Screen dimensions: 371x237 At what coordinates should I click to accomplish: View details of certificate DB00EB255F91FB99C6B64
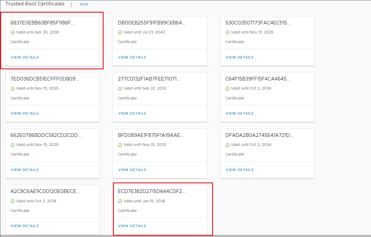[x=132, y=57]
